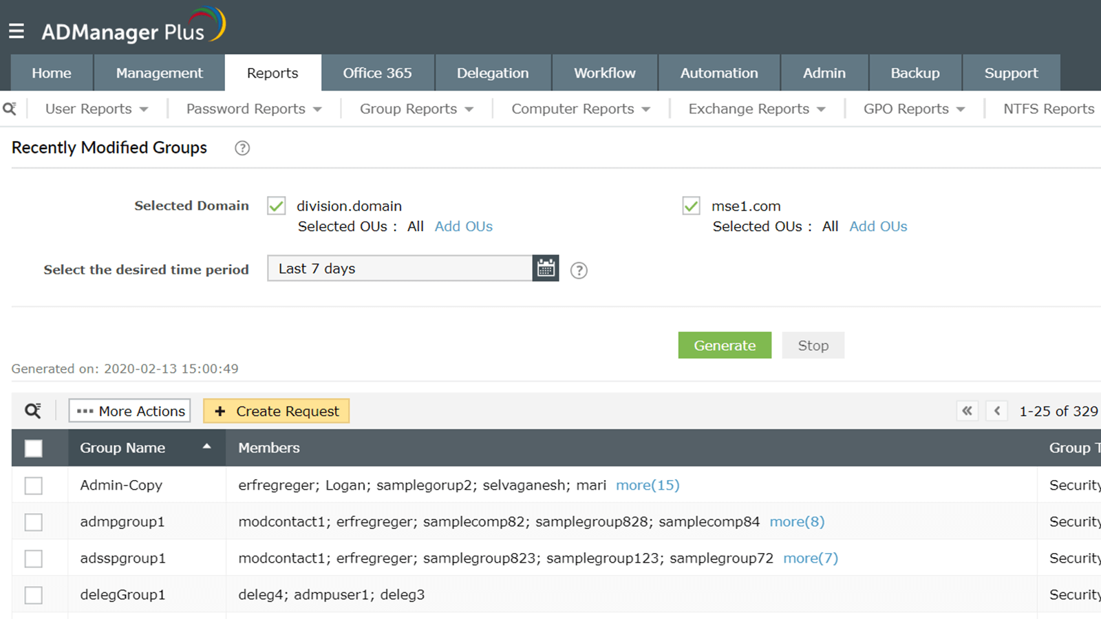Open the hamburger navigation menu
The width and height of the screenshot is (1101, 619).
coord(17,31)
